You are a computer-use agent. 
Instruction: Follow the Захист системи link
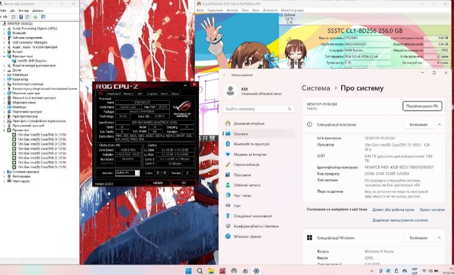pos(432,210)
